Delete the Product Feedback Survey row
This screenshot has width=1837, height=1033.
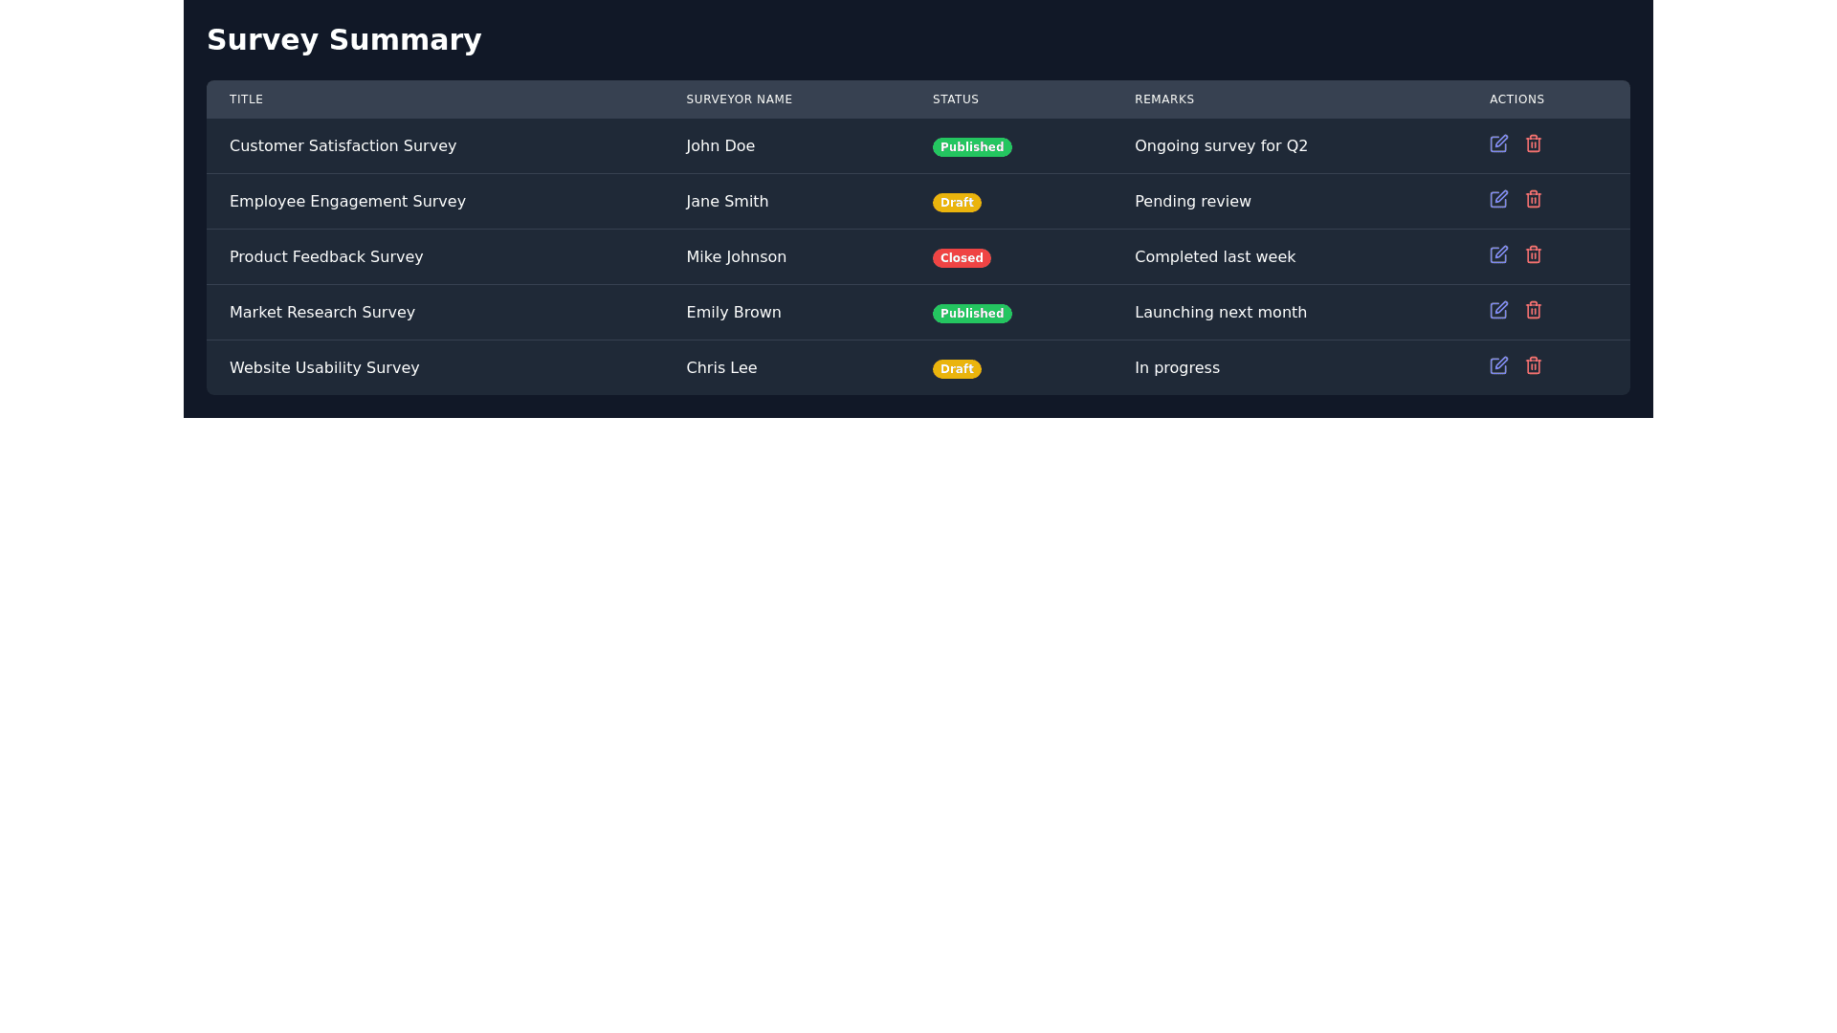[1533, 254]
